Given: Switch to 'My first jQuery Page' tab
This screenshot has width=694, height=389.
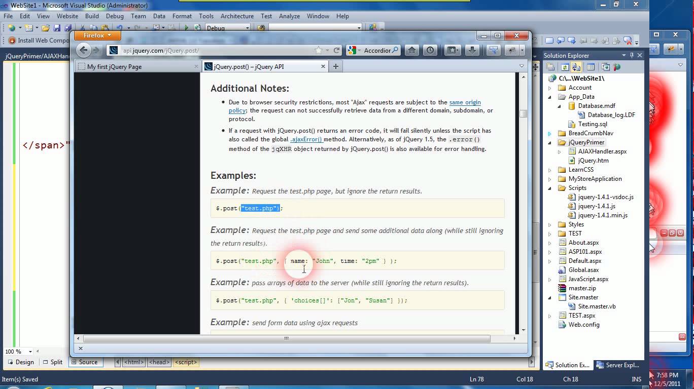Looking at the screenshot, I should click(138, 66).
